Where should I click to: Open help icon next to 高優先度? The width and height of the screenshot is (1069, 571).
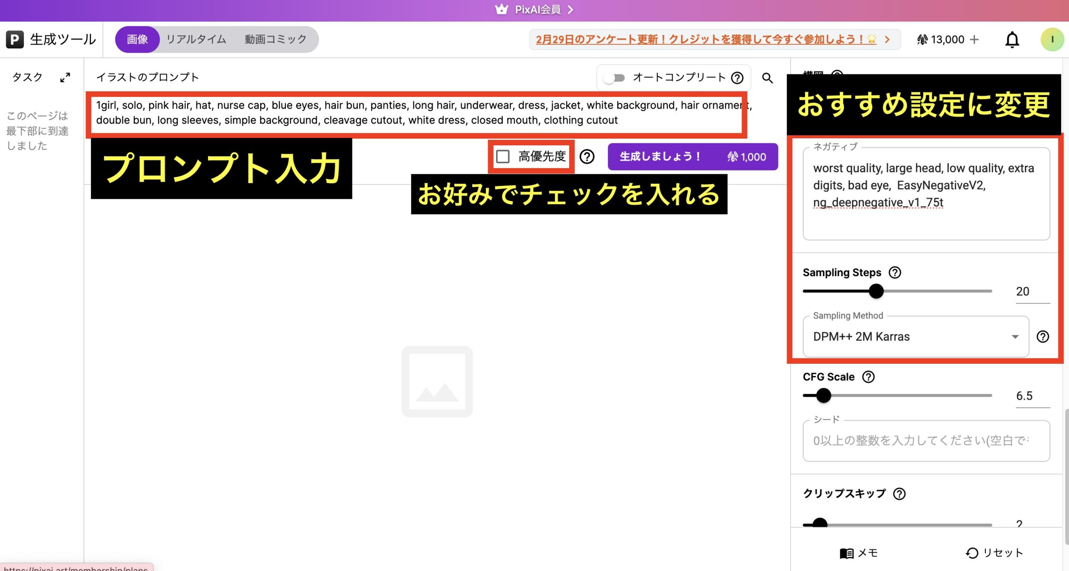587,157
